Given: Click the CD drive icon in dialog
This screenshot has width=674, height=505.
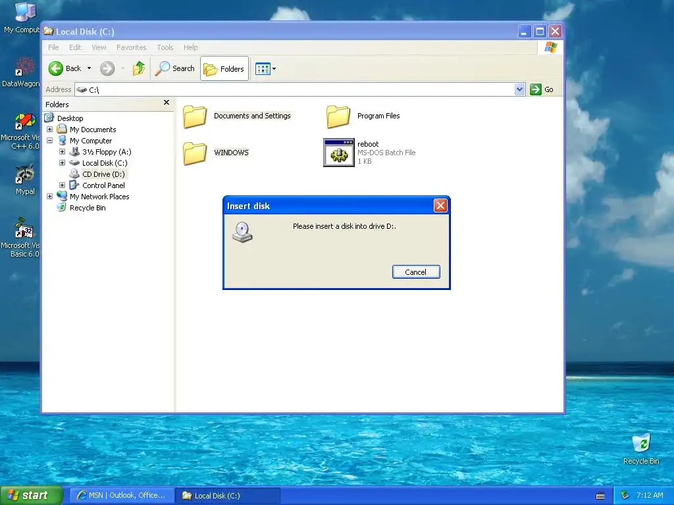Looking at the screenshot, I should coord(242,232).
